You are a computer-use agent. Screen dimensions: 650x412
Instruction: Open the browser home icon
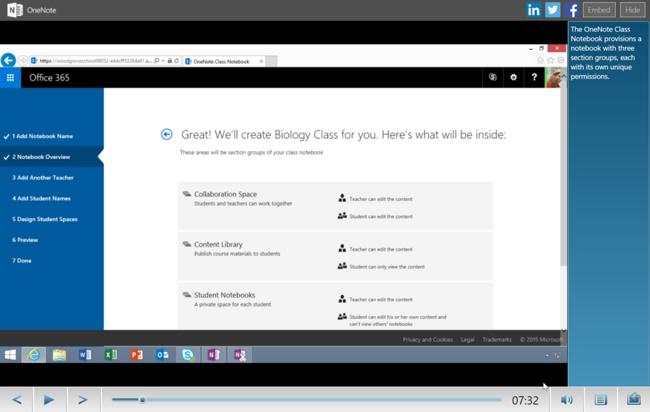click(540, 60)
